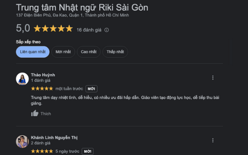Click Thảo Huỳnh's five-star rating row

[42, 89]
